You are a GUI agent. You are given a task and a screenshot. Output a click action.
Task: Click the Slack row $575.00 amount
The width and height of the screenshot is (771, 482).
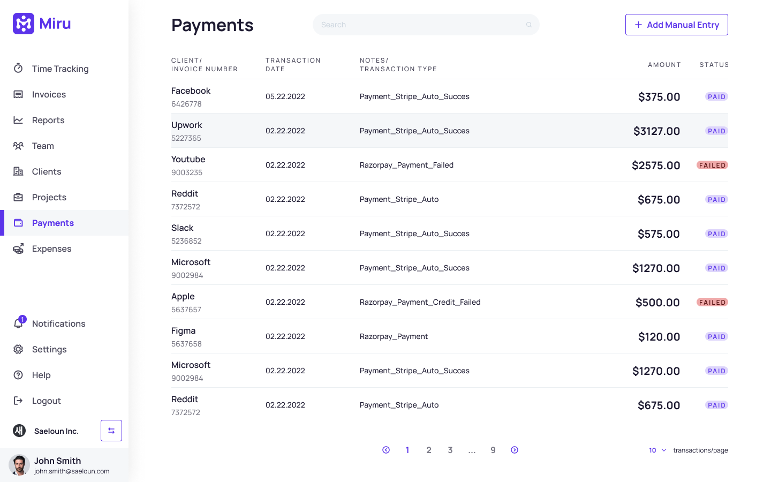click(x=659, y=234)
